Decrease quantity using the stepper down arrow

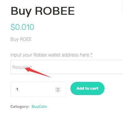pyautogui.click(x=58, y=91)
